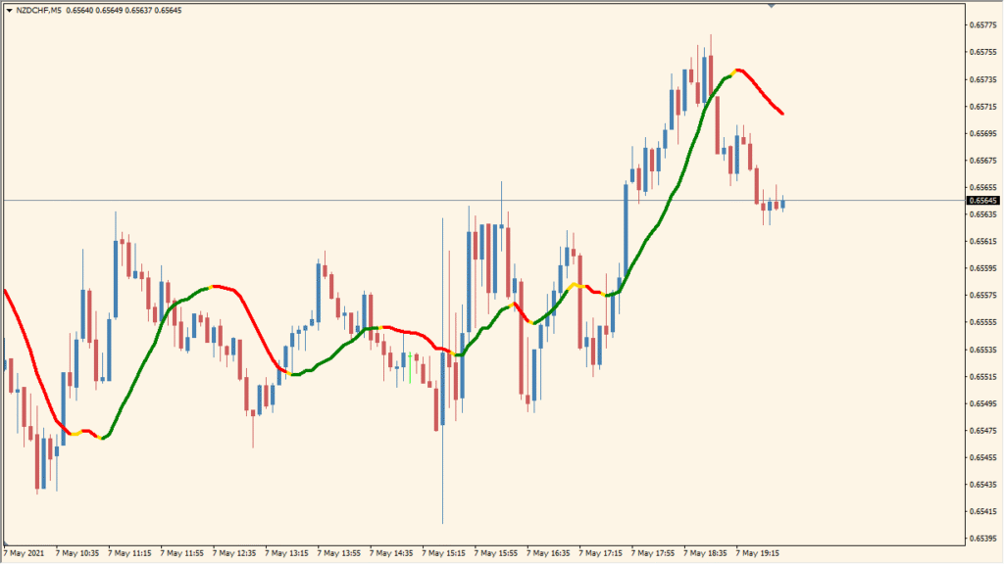Click the 0.65495 price scale label
This screenshot has height=564, width=1004.
[x=982, y=403]
